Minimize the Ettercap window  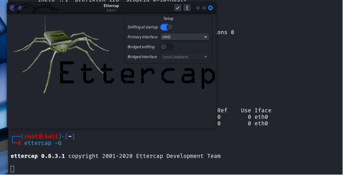[198, 8]
